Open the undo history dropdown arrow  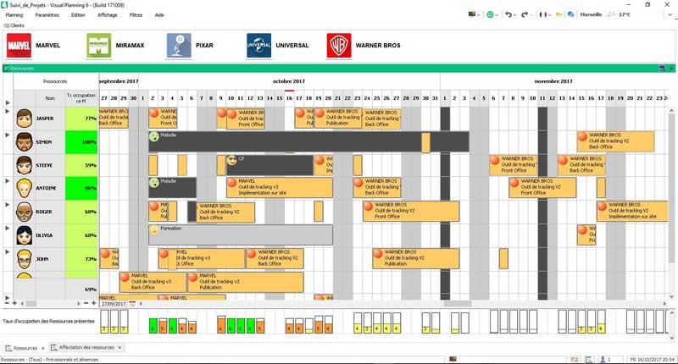pyautogui.click(x=515, y=15)
